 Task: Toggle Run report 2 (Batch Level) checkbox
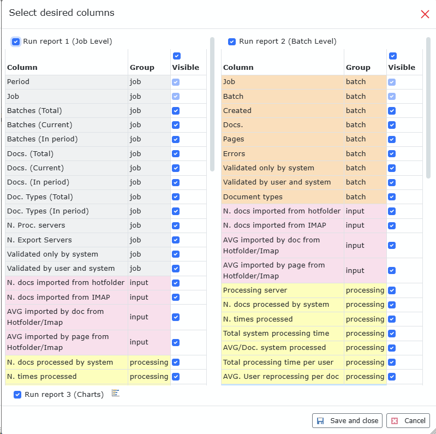pos(232,41)
